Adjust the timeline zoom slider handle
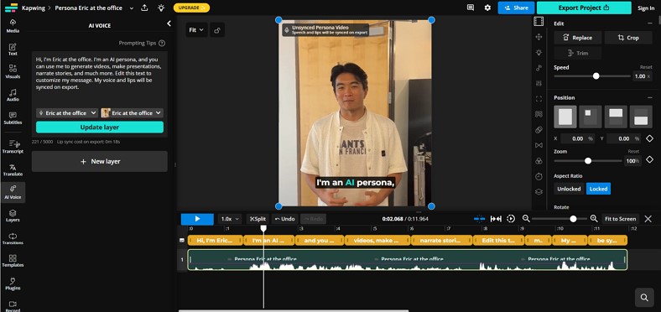661x312 pixels. click(x=573, y=218)
